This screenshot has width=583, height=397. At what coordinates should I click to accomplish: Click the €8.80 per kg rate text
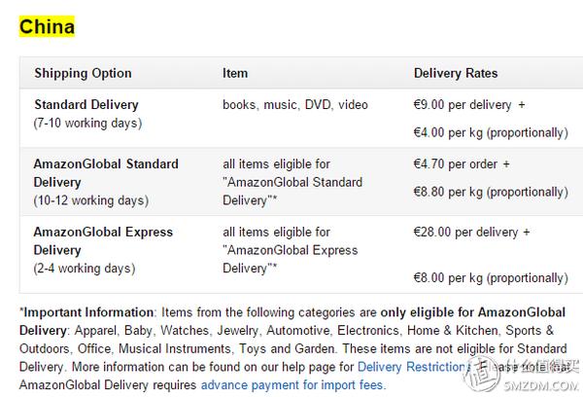point(491,192)
